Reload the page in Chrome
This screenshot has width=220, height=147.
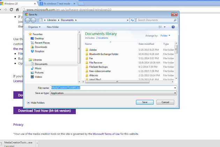point(12,9)
